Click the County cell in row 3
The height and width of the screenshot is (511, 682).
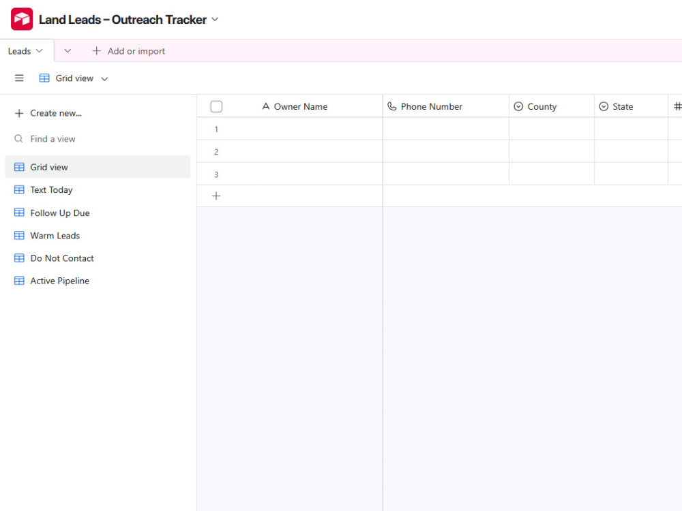(552, 174)
